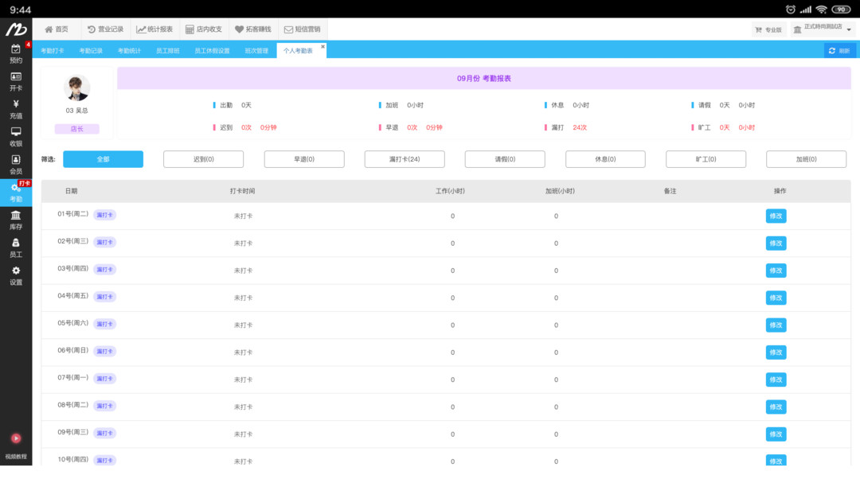Click the 吴总 profile avatar photo
860x483 pixels.
[76, 88]
